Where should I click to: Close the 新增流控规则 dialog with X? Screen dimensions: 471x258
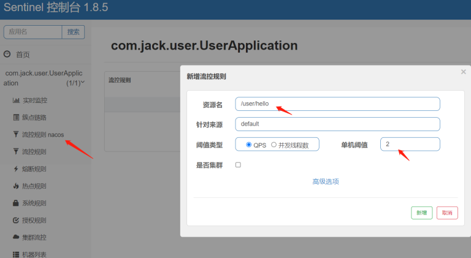(x=464, y=72)
